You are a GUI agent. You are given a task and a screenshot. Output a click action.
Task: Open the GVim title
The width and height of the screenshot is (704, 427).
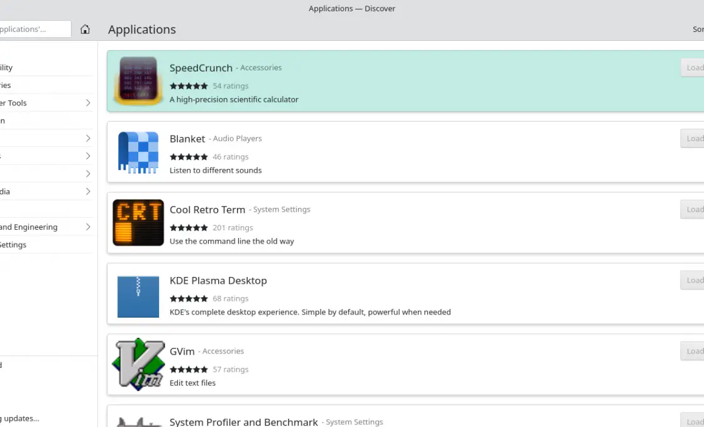click(x=182, y=351)
